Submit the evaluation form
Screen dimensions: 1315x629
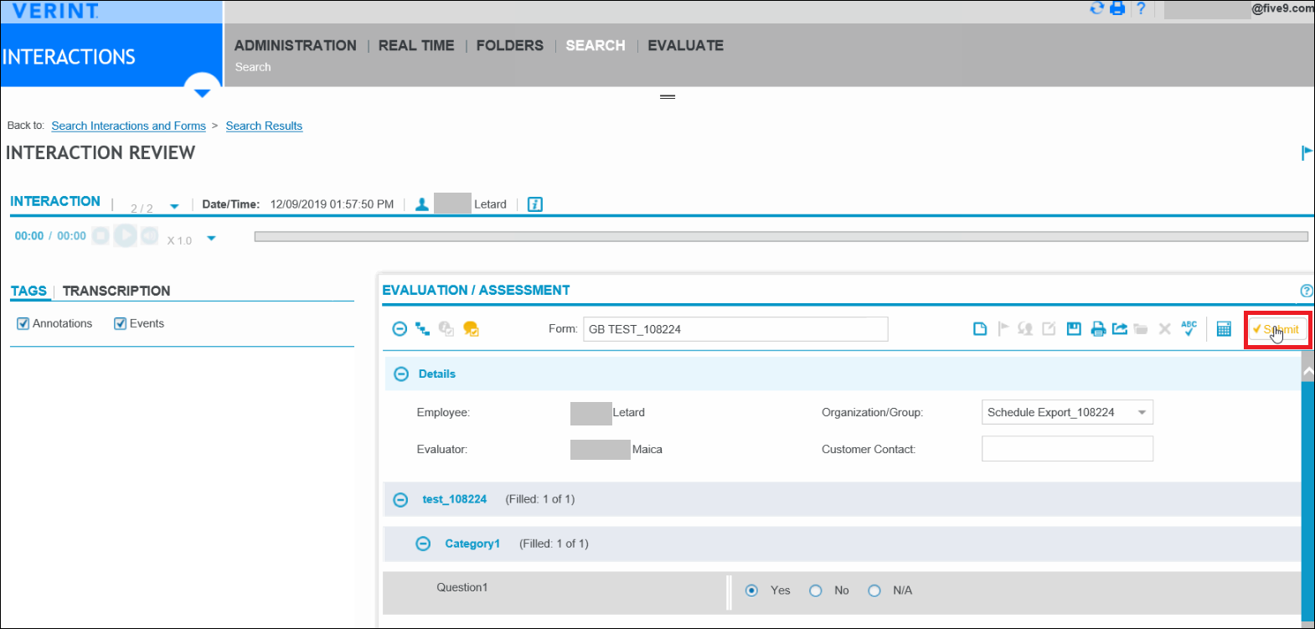pyautogui.click(x=1277, y=329)
